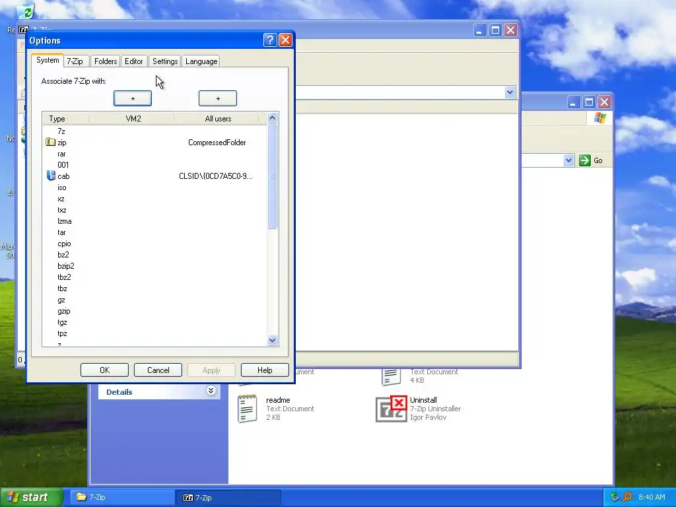Click the VM2 column header
Image resolution: width=676 pixels, height=507 pixels.
coord(132,119)
